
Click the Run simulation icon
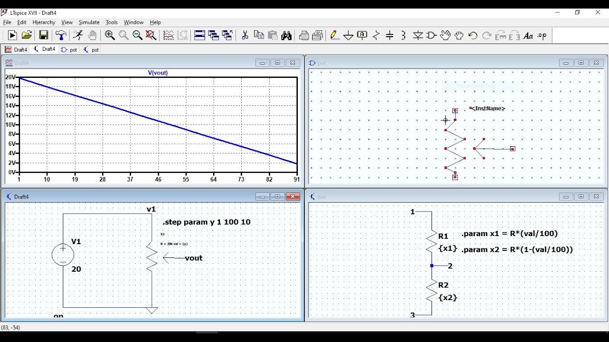click(x=12, y=35)
